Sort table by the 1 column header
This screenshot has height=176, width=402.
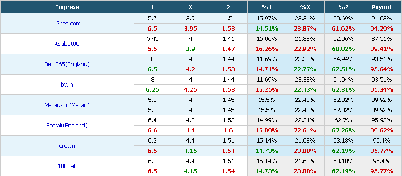(x=153, y=7)
